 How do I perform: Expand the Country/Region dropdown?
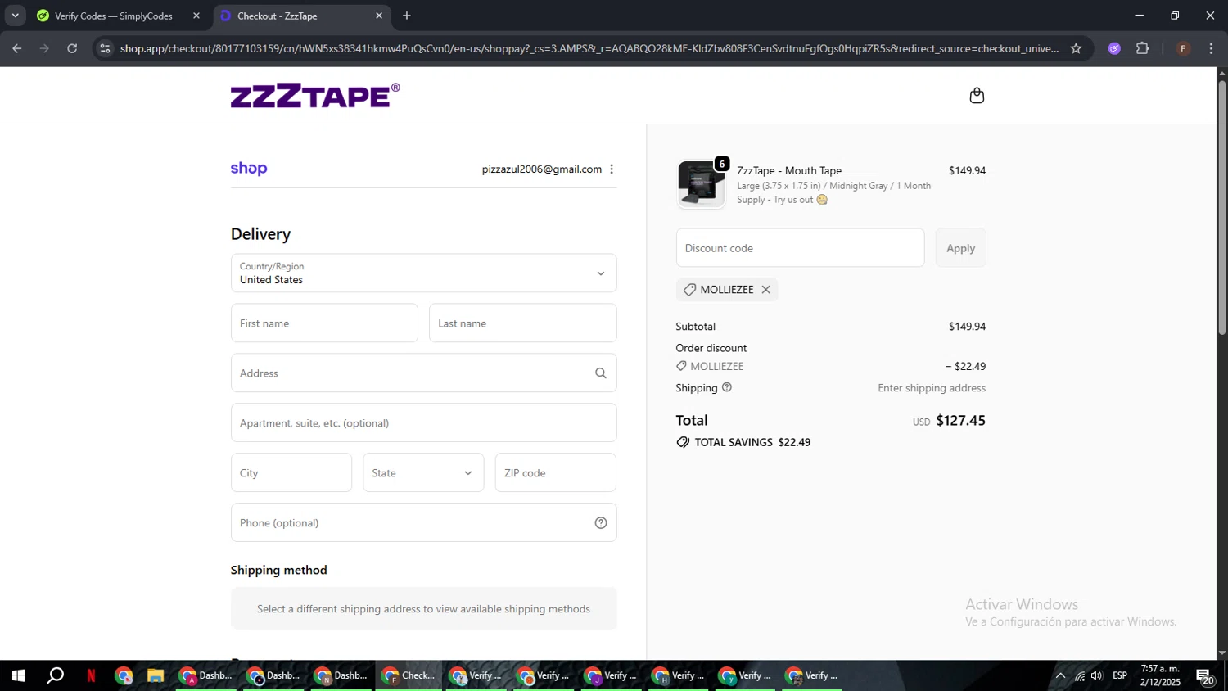pyautogui.click(x=423, y=273)
